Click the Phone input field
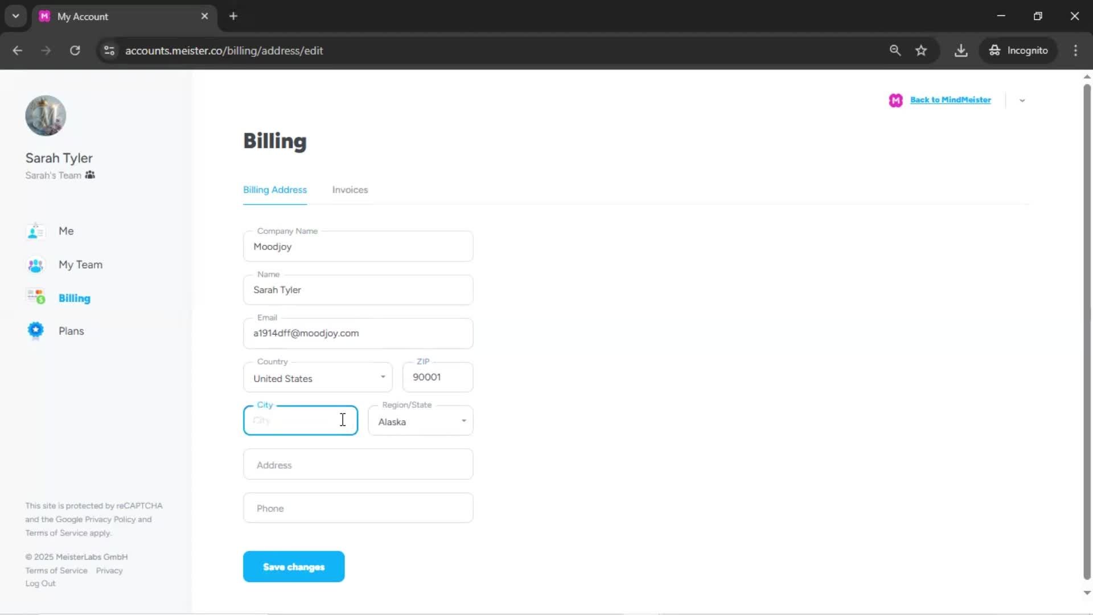Screen dimensions: 1093x615 pos(358,508)
